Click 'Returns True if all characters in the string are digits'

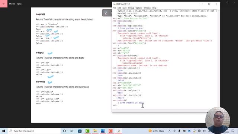click(x=59, y=58)
